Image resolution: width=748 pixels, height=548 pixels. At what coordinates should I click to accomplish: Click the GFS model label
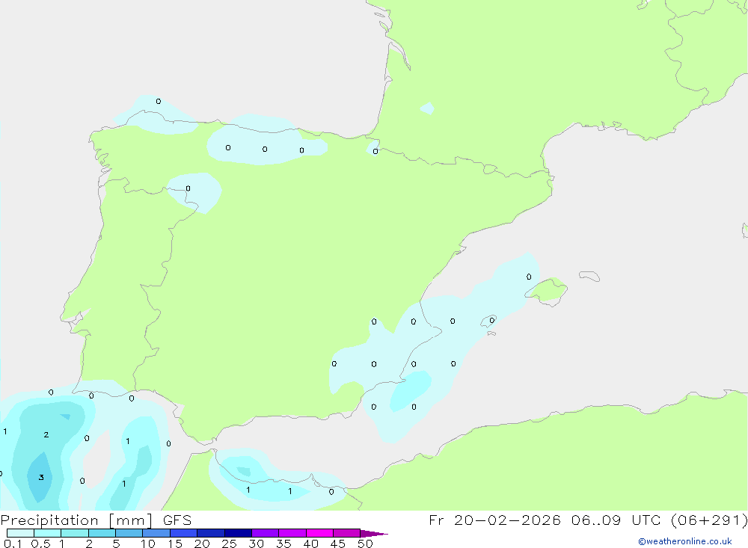tap(177, 520)
